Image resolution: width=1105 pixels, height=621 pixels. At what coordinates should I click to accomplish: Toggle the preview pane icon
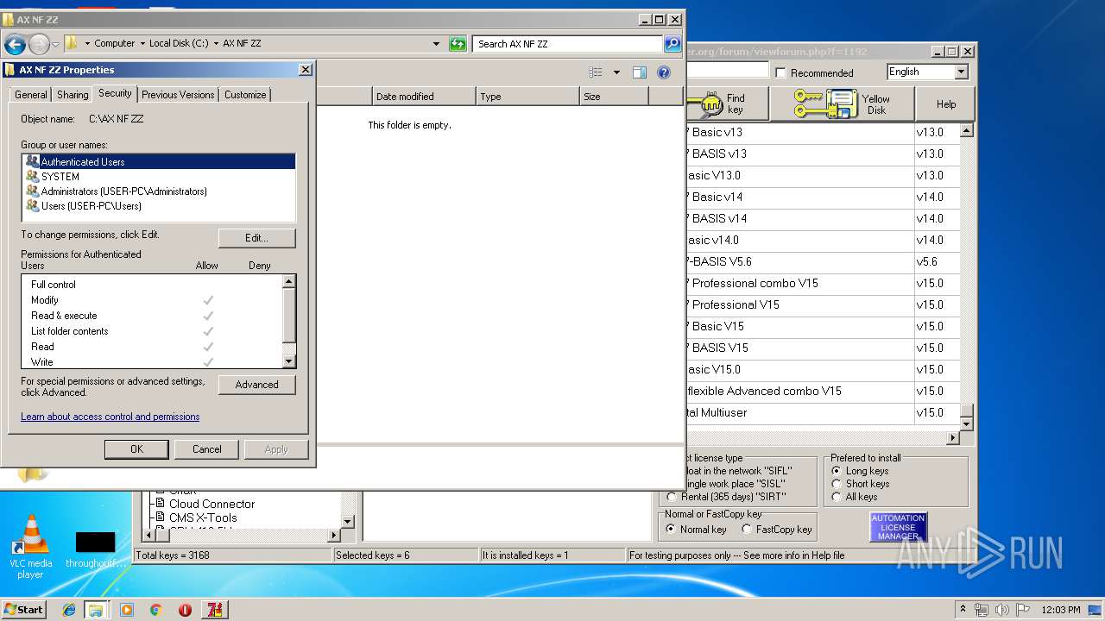[639, 73]
